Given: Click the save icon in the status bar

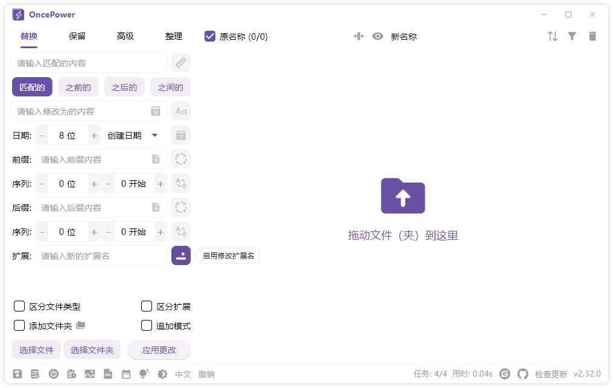Looking at the screenshot, I should point(17,374).
